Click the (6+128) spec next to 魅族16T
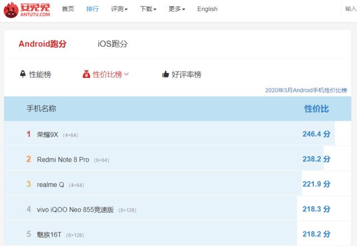The width and height of the screenshot is (357, 246). [75, 235]
